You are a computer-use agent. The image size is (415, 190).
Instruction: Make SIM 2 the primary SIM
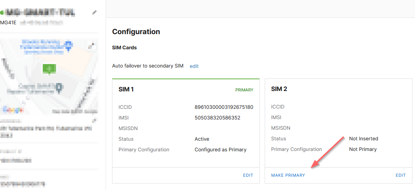(x=288, y=175)
